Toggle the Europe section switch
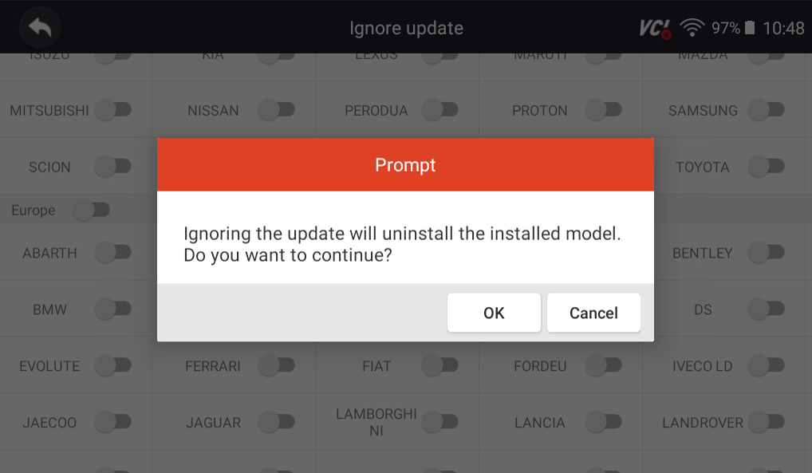 93,210
